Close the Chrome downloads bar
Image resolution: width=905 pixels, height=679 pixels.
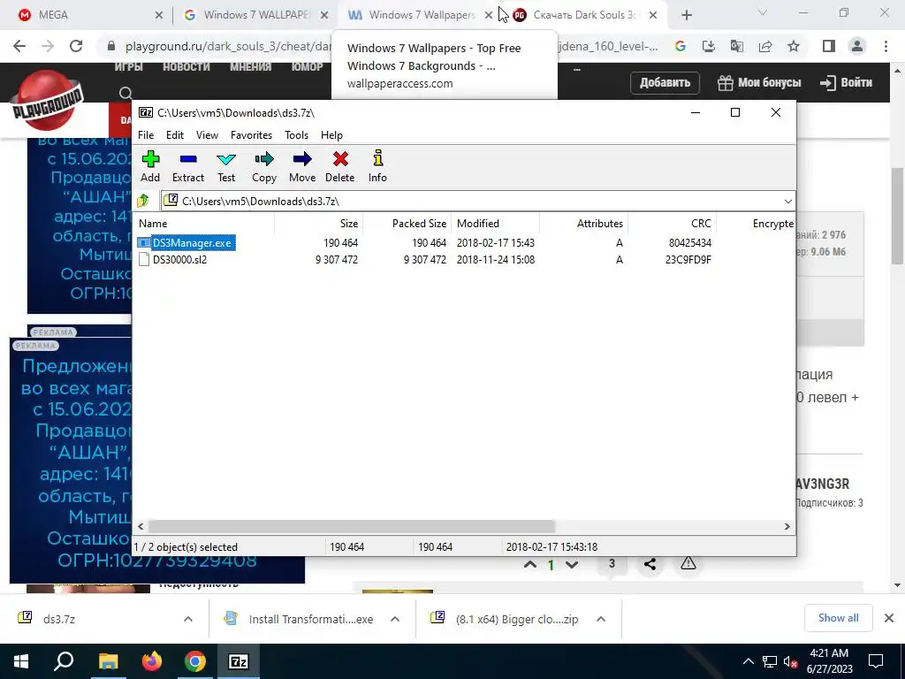(x=889, y=618)
